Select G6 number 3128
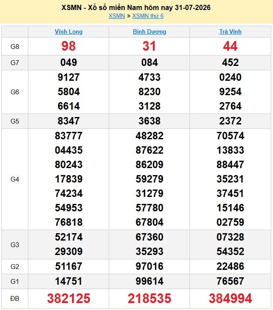The width and height of the screenshot is (273, 310). [149, 106]
